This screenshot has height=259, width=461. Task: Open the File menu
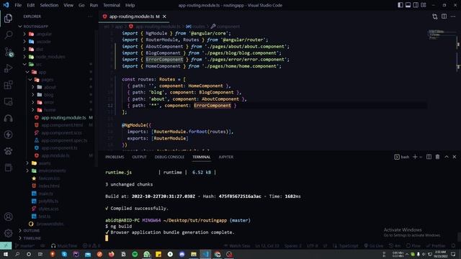[x=18, y=5]
